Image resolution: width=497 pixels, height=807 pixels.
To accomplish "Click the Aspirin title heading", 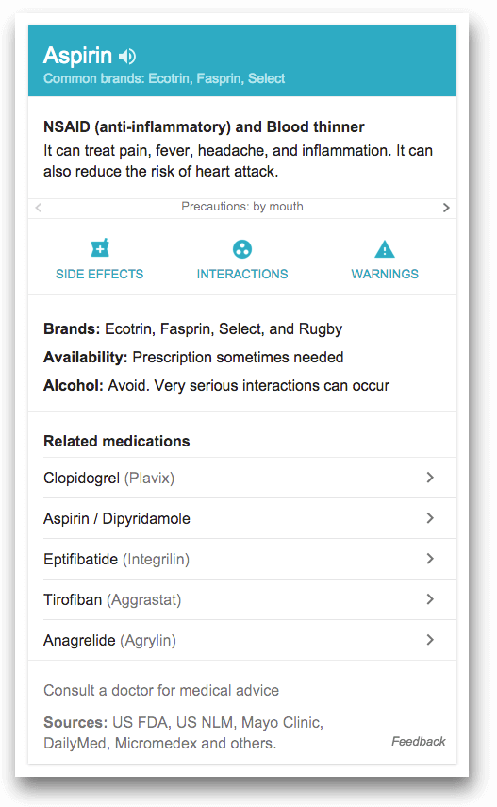I will click(x=77, y=55).
